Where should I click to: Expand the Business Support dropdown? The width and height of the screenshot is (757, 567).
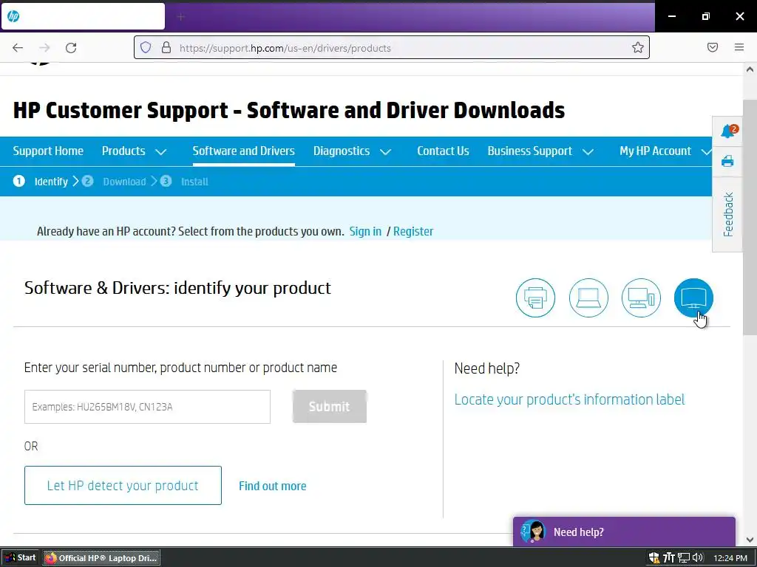pos(540,151)
